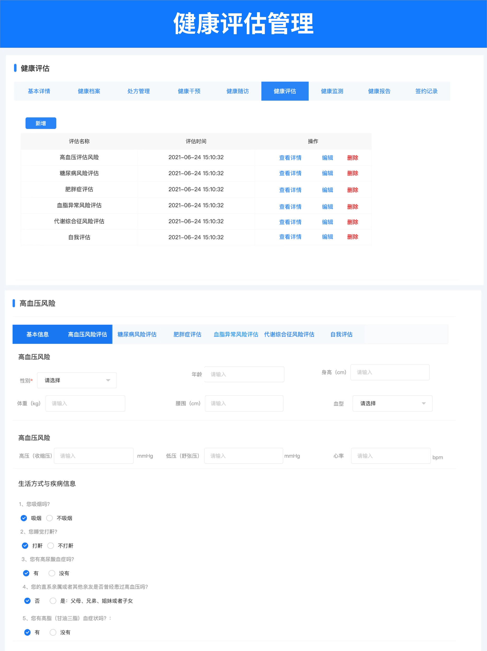Image resolution: width=487 pixels, height=651 pixels.
Task: Click the 评估时间 column header
Action: [196, 141]
